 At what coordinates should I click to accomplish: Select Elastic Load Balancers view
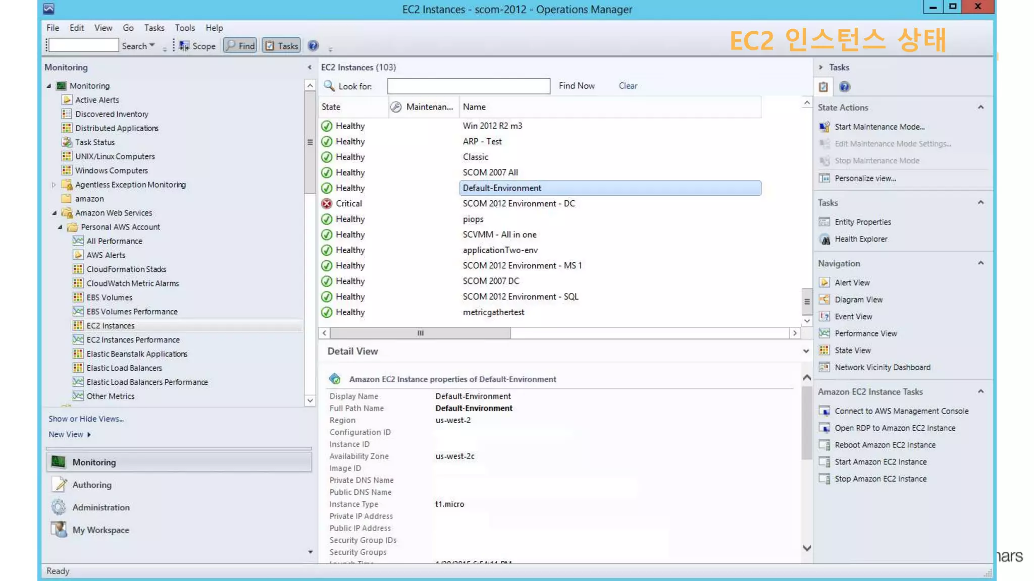pyautogui.click(x=124, y=368)
